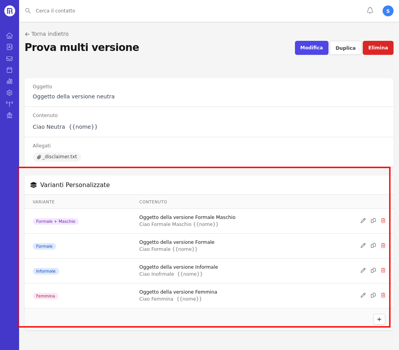Add a new variant with plus button
This screenshot has height=350, width=399.
[x=379, y=319]
